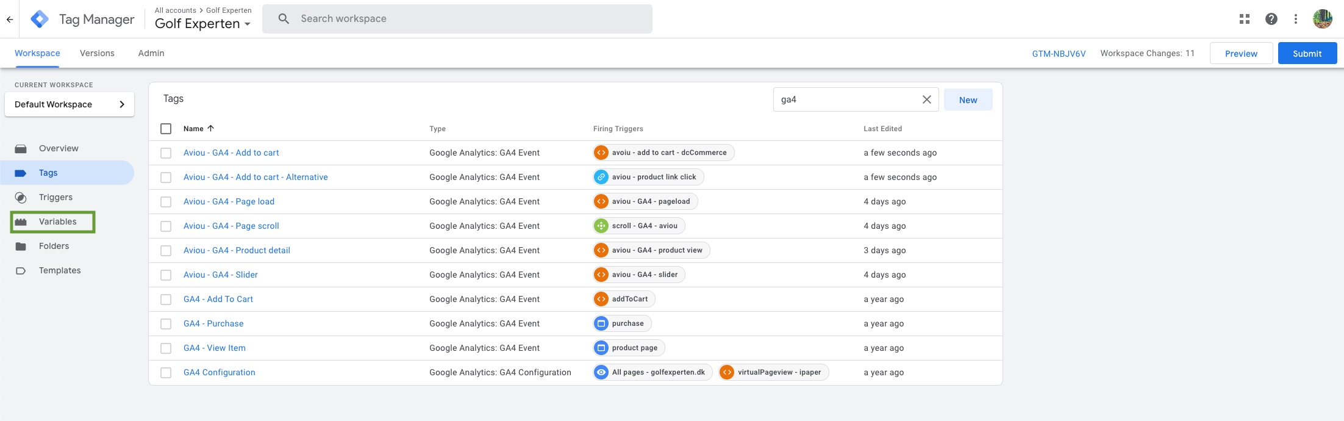
Task: Check the Aviou - GA4 - Slider row
Action: 166,275
